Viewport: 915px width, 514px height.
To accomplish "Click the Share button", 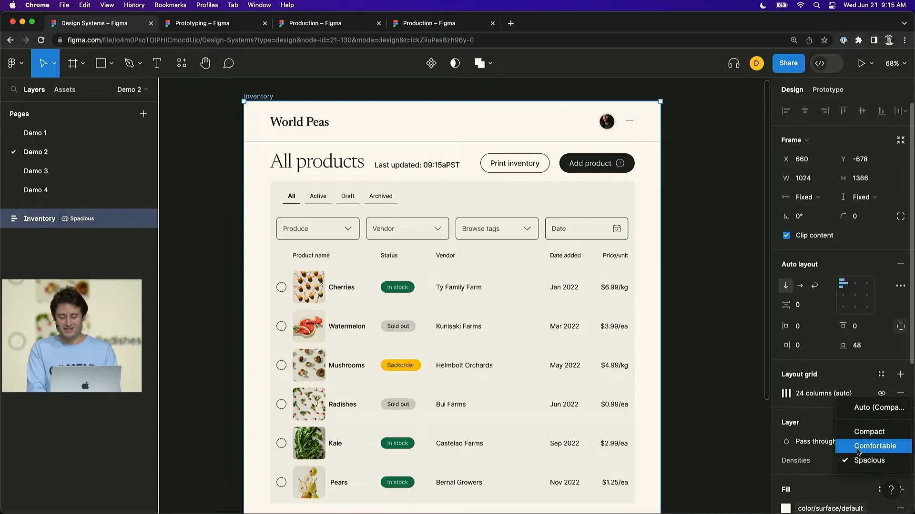I will coord(788,63).
